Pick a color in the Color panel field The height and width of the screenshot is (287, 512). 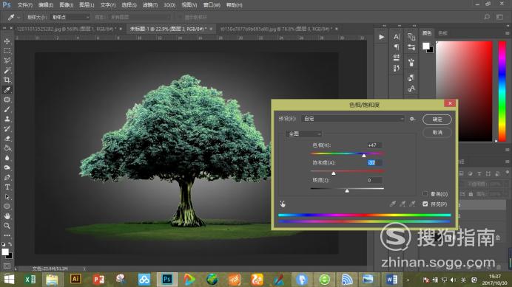pos(464,91)
